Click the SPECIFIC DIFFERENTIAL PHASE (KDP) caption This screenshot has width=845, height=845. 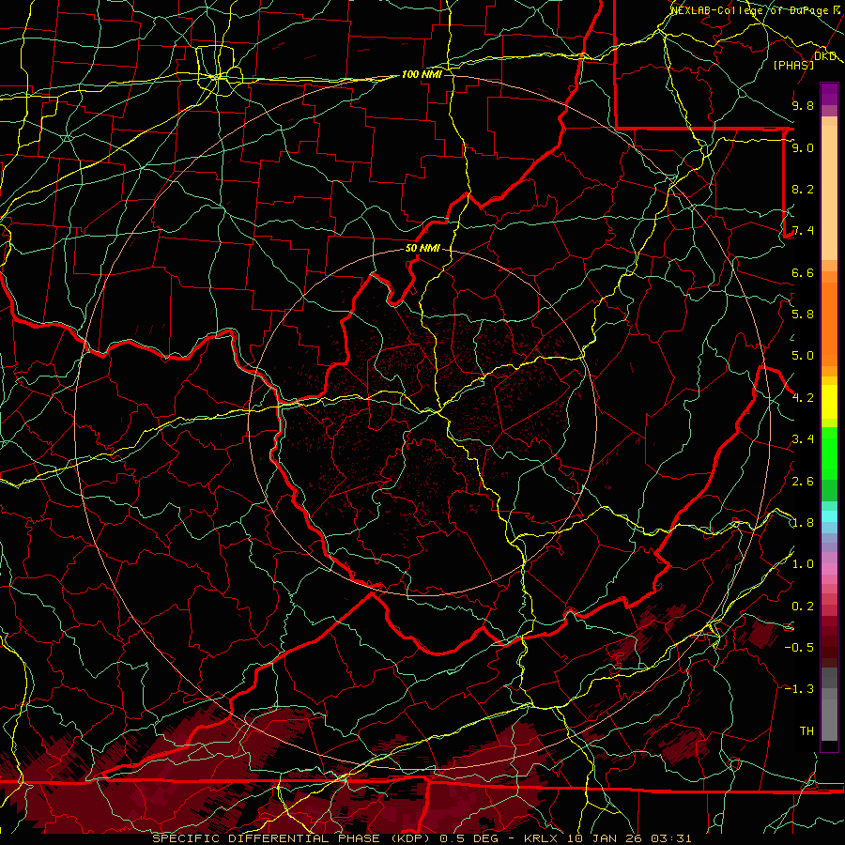[x=294, y=838]
